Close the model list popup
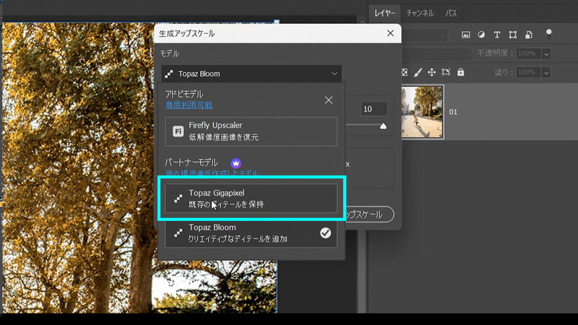This screenshot has height=325, width=578. coord(329,100)
